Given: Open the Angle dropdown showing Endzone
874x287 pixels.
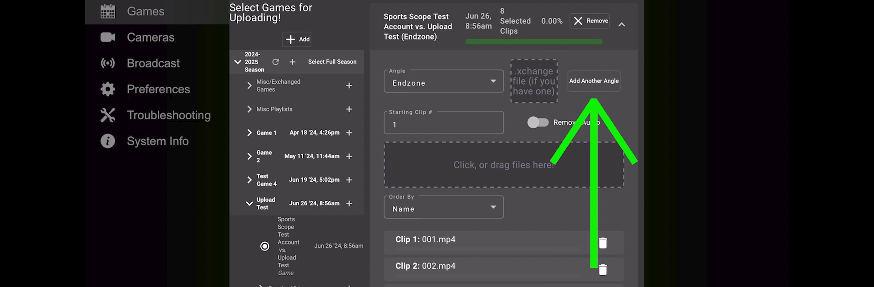Looking at the screenshot, I should (444, 81).
